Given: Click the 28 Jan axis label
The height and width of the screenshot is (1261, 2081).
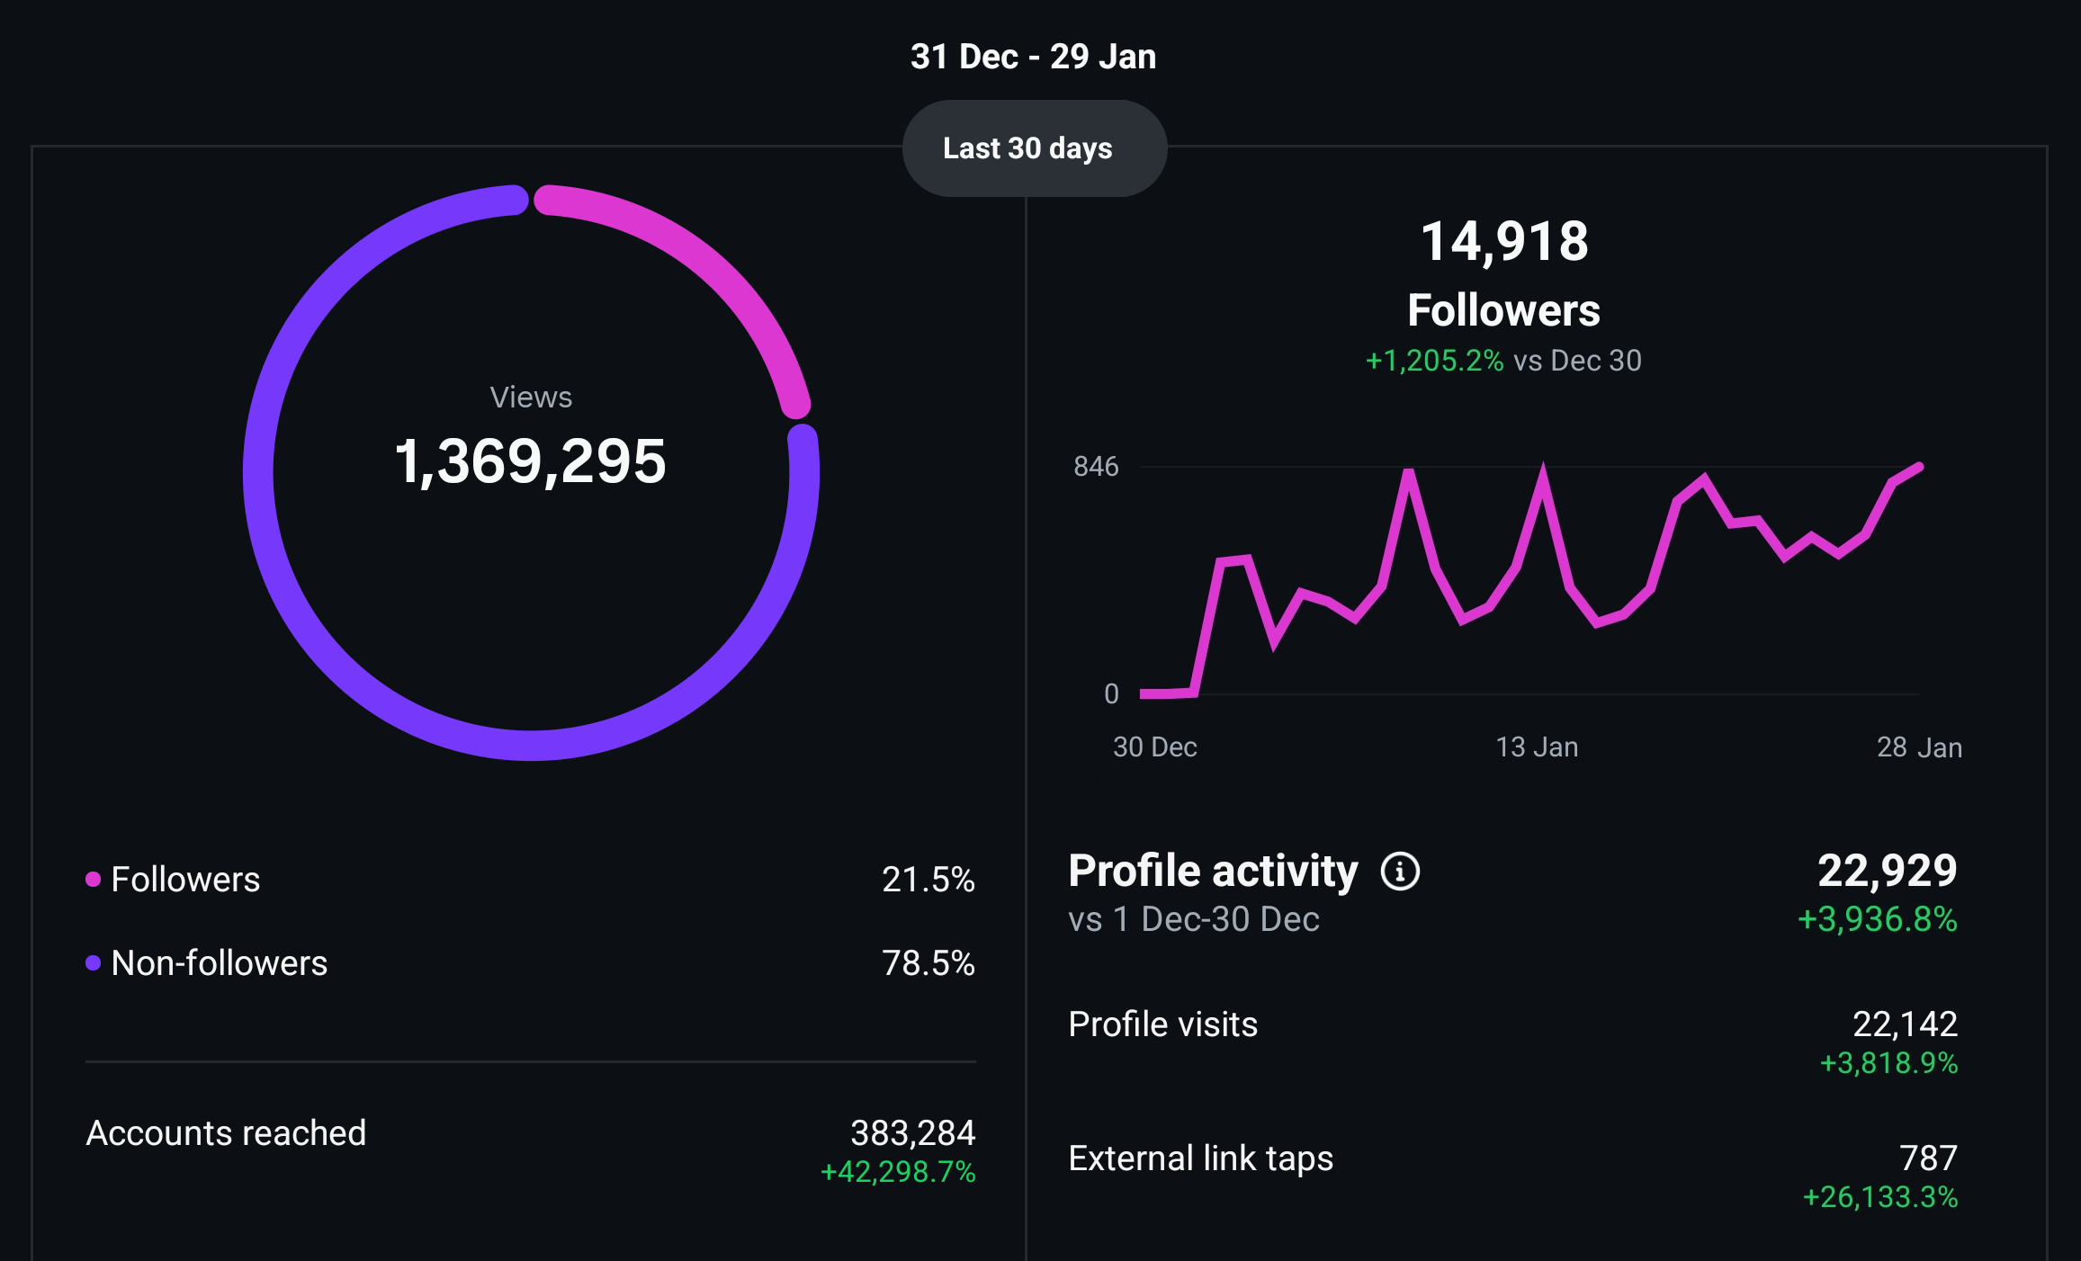Looking at the screenshot, I should tap(1918, 747).
